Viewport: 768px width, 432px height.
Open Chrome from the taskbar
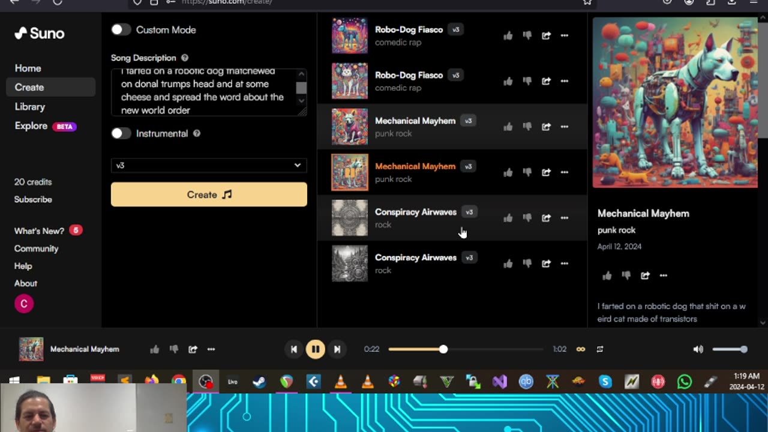click(179, 382)
